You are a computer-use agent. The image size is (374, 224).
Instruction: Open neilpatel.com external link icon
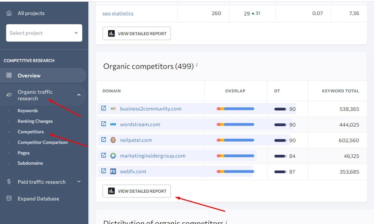[103, 140]
